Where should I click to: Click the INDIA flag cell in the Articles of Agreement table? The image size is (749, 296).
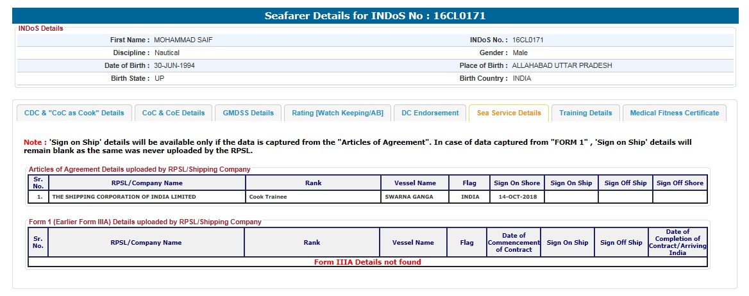point(469,197)
